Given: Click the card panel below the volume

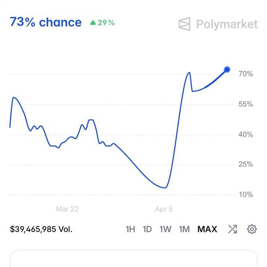Looking at the screenshot, I should pos(133,259).
